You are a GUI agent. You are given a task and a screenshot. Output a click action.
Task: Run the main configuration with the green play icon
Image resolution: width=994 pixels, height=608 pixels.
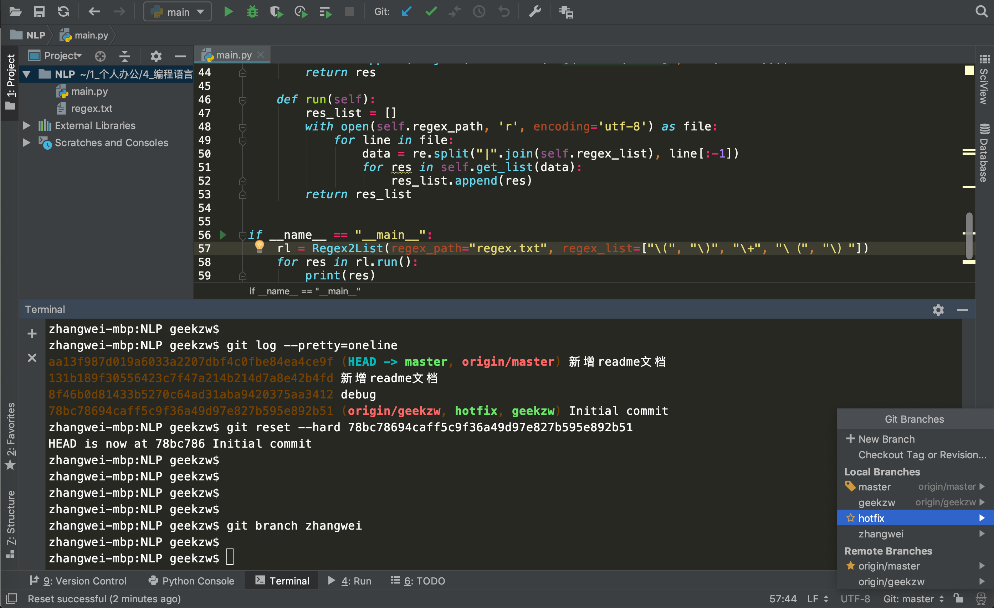pos(228,12)
